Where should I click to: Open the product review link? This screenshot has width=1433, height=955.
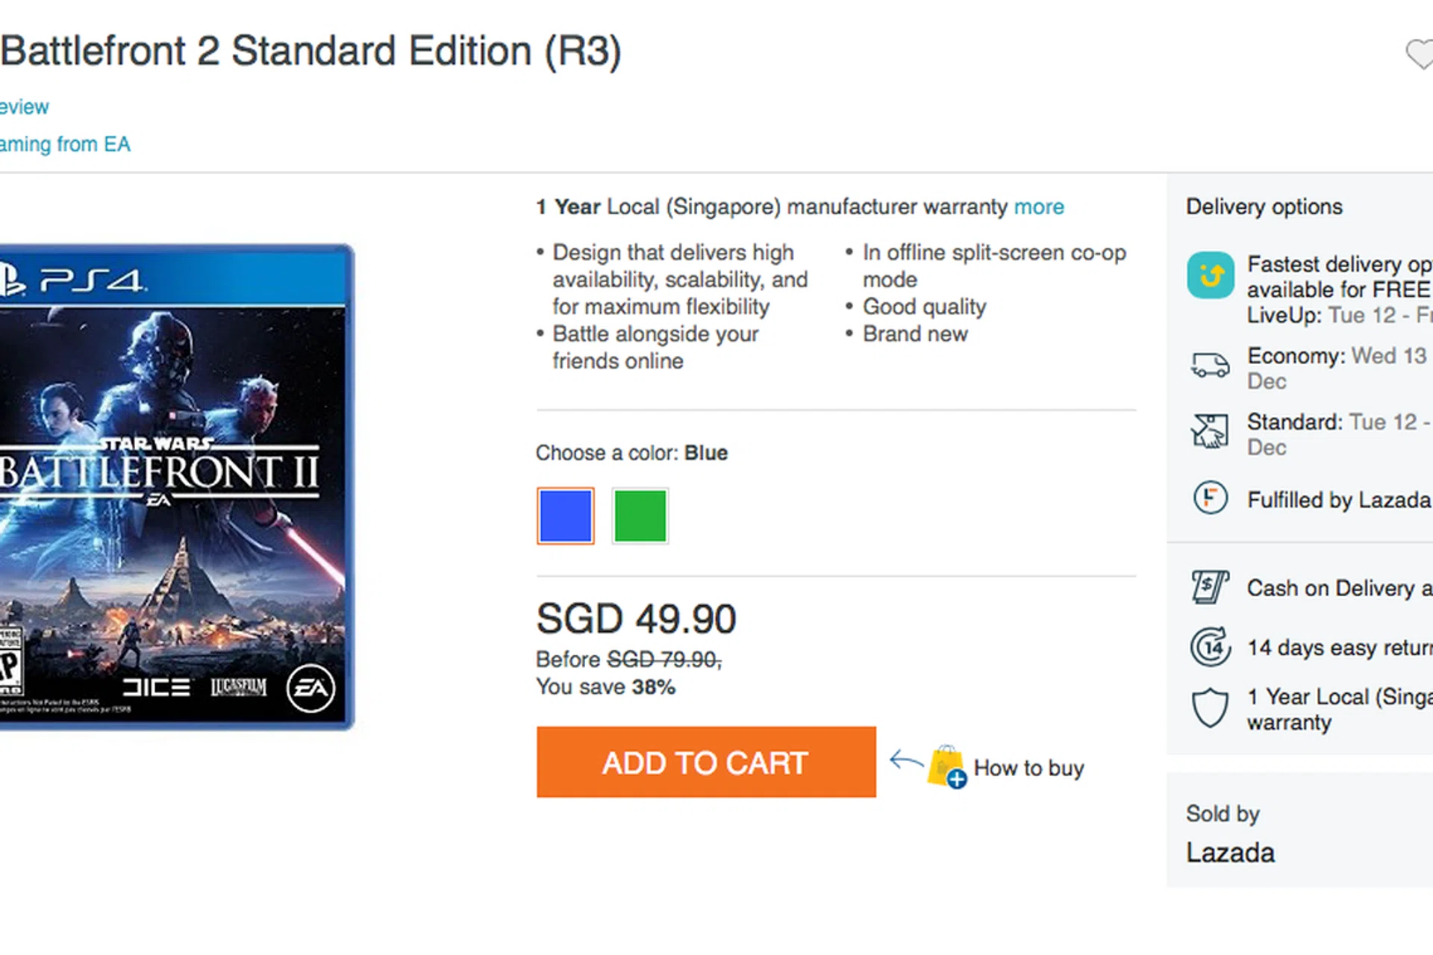coord(24,107)
